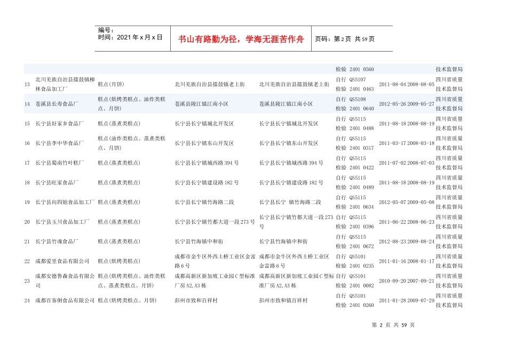Click the address 长宁县长宁镇东山开发区 in the fourth column

click(288, 143)
